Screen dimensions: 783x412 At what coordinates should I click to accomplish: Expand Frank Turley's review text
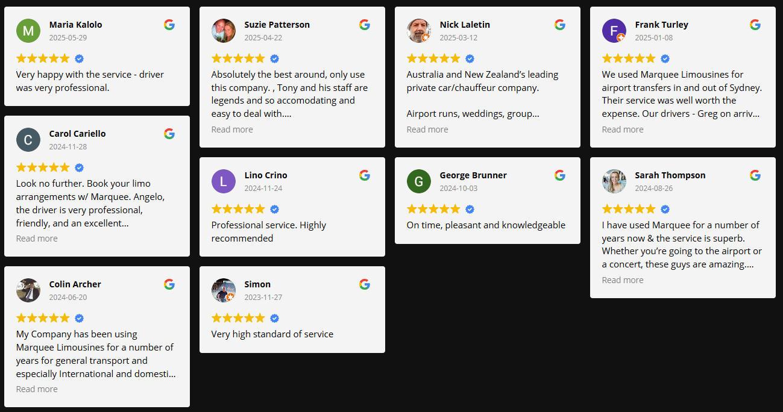(x=623, y=129)
